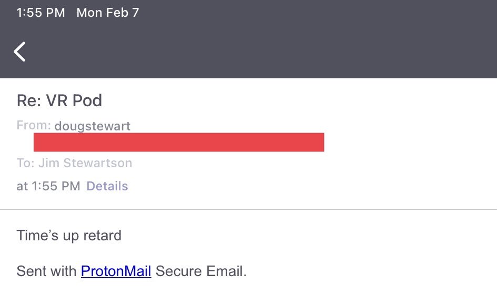Click the 'Secure Email.' text

201,271
